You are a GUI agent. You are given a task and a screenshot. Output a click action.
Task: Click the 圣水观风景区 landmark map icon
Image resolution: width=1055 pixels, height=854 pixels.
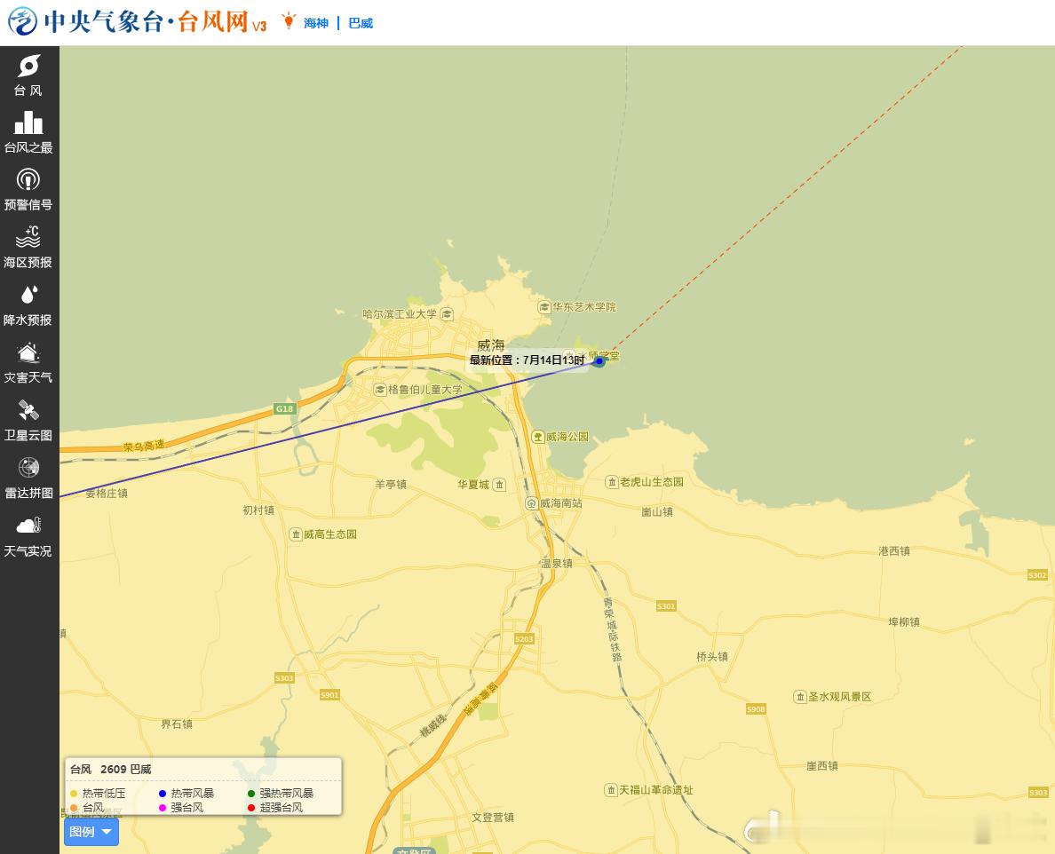click(x=800, y=697)
